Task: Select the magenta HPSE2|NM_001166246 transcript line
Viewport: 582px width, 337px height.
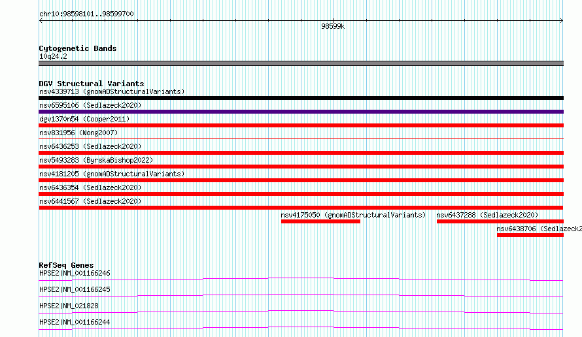Action: [x=301, y=279]
